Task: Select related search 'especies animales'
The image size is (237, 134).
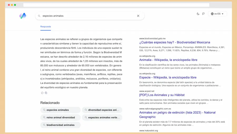Action: point(60,110)
